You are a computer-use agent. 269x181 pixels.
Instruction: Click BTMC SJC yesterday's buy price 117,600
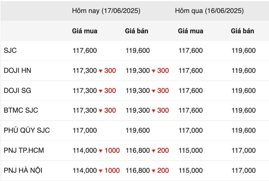coord(191,111)
